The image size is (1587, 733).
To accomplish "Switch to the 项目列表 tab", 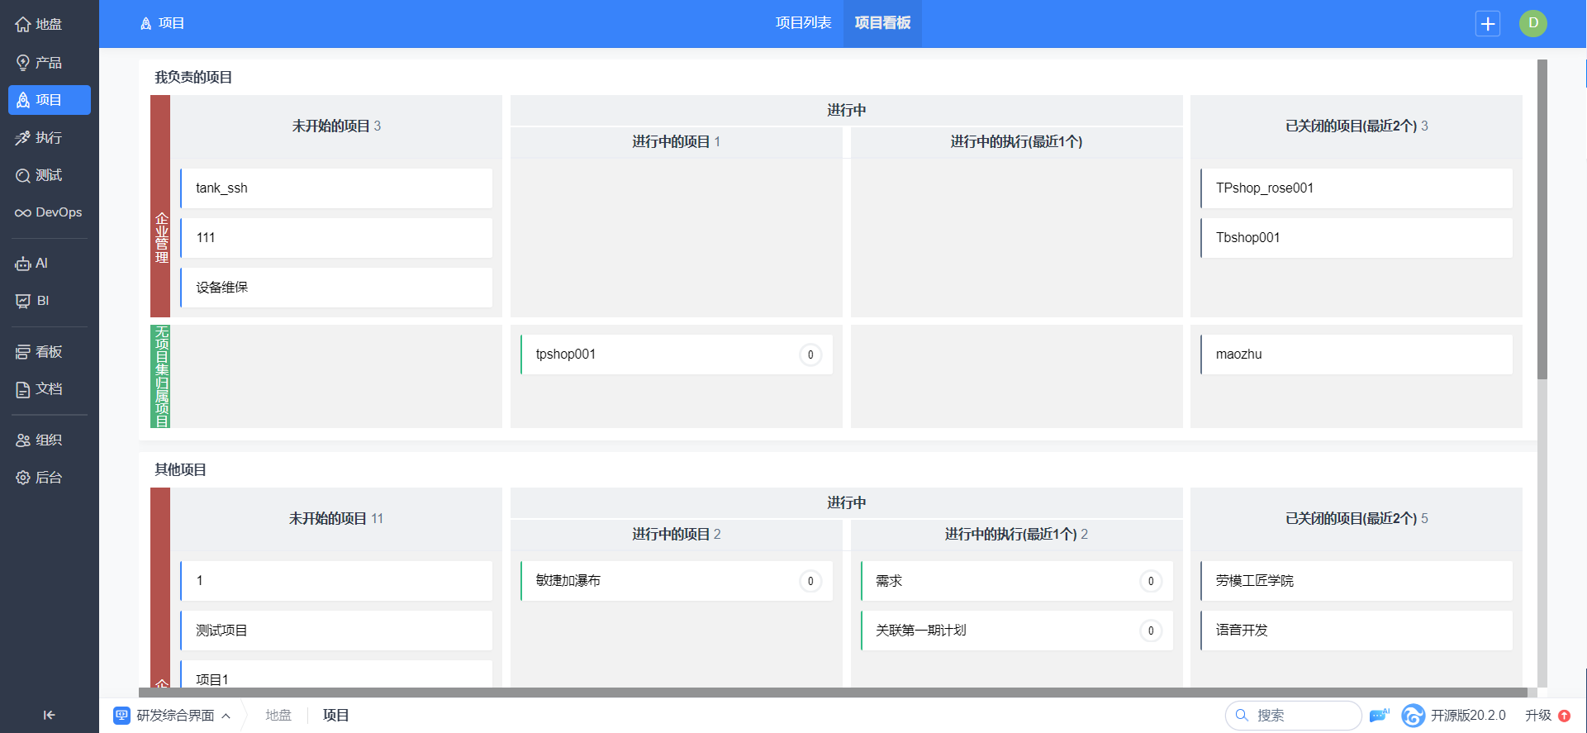I will (x=803, y=23).
